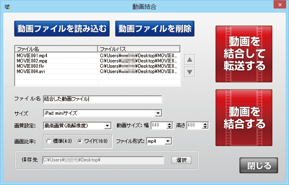Select ワイド(16:9) aspect ratio radio button
The image size is (289, 185).
pyautogui.click(x=80, y=141)
